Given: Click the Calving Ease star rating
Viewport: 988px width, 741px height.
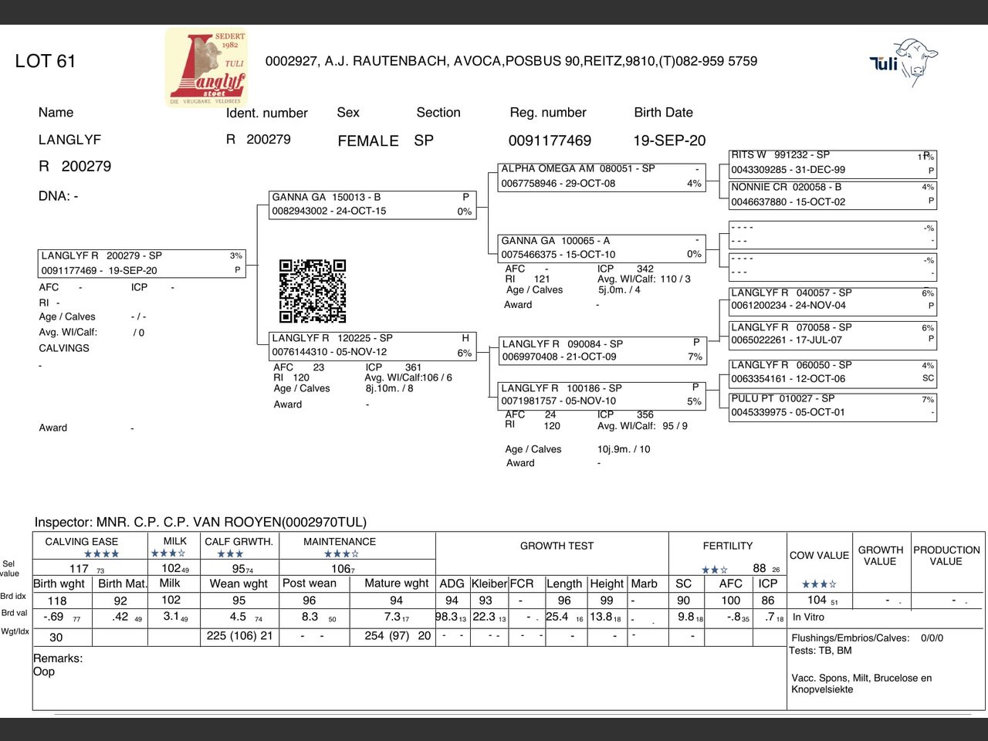Looking at the screenshot, I should (x=101, y=553).
